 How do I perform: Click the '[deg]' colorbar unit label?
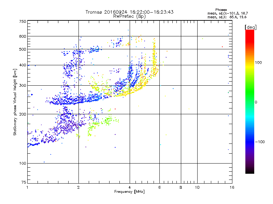point(250,27)
